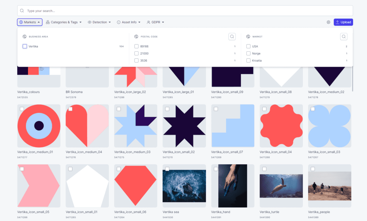Image resolution: width=367 pixels, height=221 pixels.
Task: Click the Upload button
Action: pyautogui.click(x=343, y=22)
